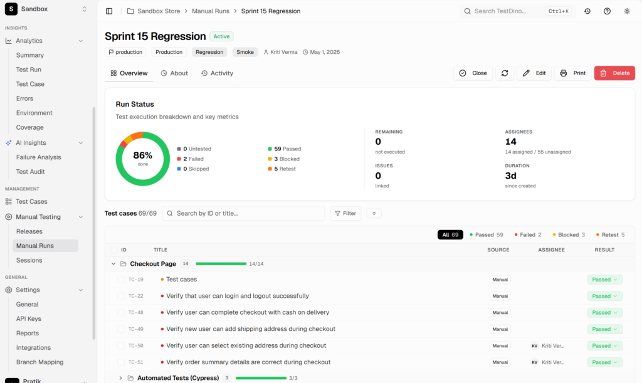642x383 pixels.
Task: Click the AI Insights sparkle icon
Action: tap(9, 142)
